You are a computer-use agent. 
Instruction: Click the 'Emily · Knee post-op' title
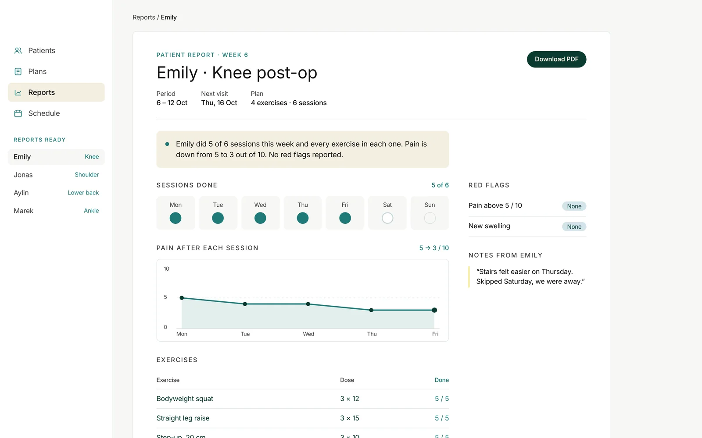tap(237, 73)
